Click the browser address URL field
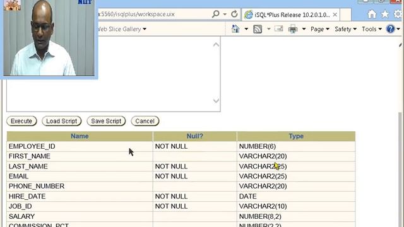Image resolution: width=404 pixels, height=227 pixels. tap(153, 14)
